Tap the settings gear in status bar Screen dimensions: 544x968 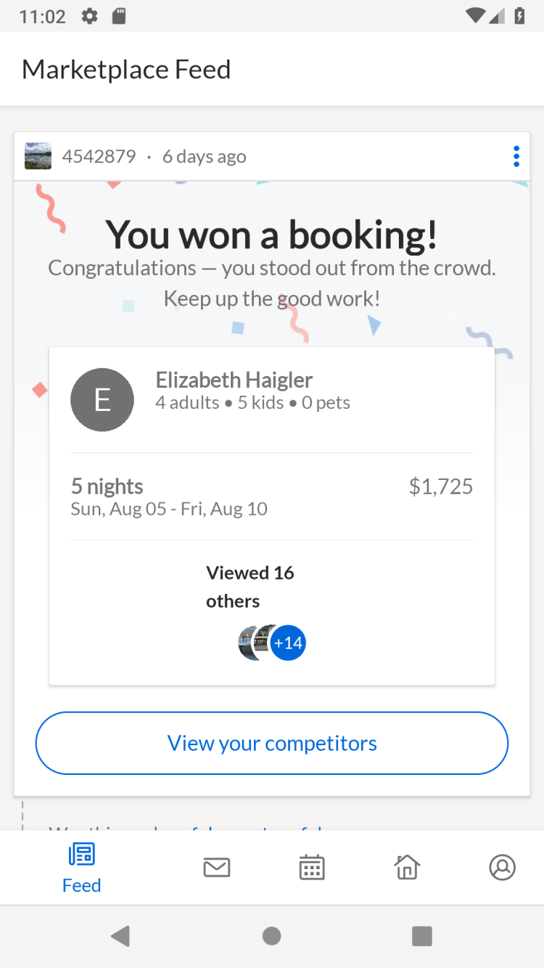[89, 16]
